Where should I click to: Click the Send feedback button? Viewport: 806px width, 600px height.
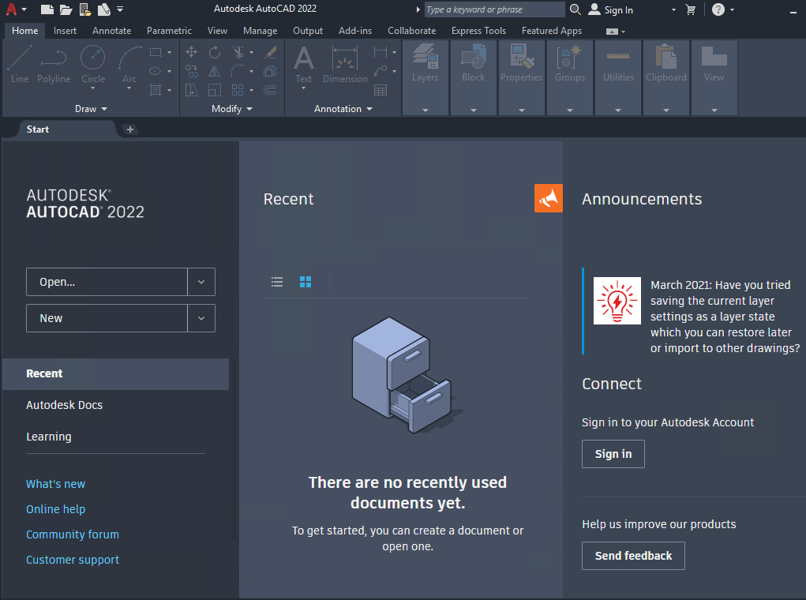(x=633, y=556)
